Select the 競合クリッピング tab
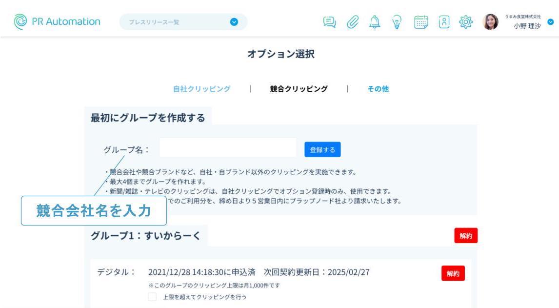This screenshot has width=559, height=308. click(299, 89)
